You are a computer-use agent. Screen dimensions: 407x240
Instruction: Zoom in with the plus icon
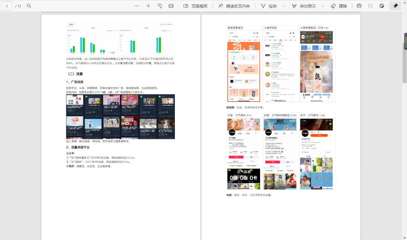tap(148, 6)
